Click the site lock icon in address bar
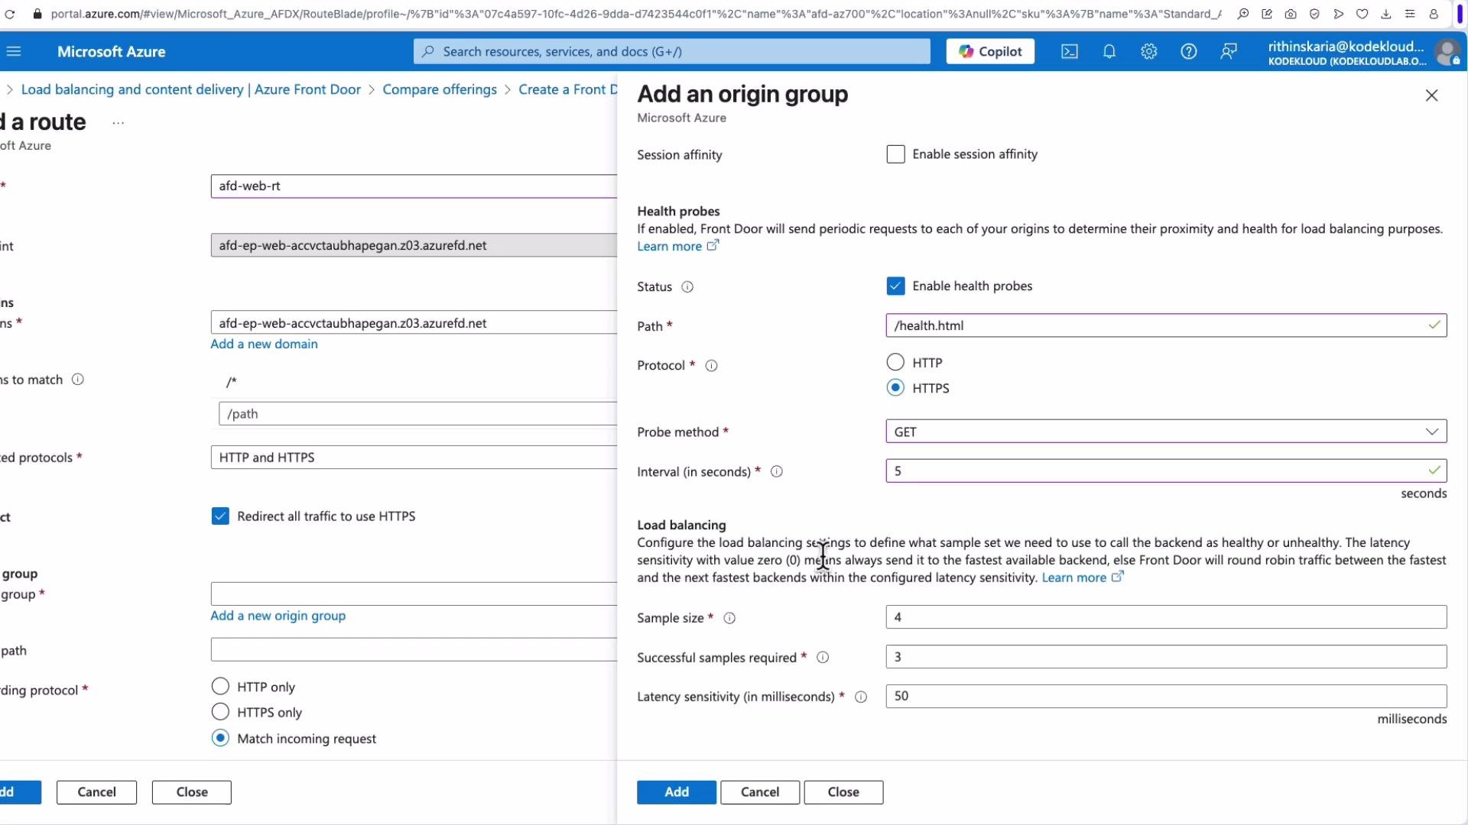 pyautogui.click(x=37, y=14)
